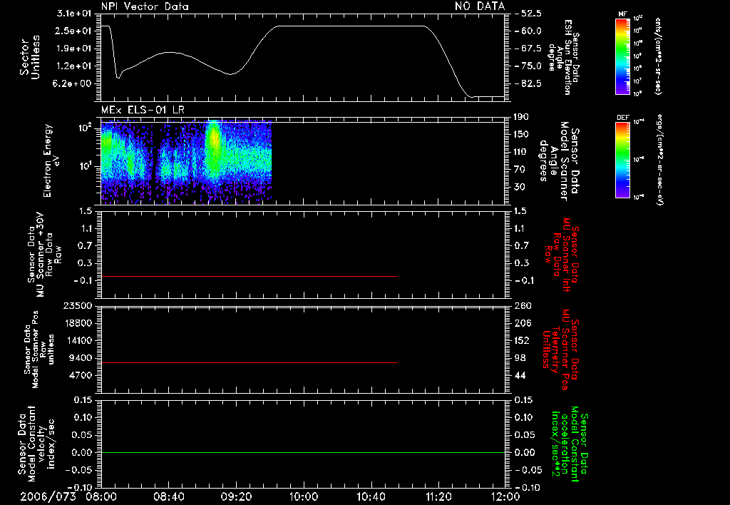The height and width of the screenshot is (505, 730).
Task: Click the red 'MU Scanner Pos Telemetry' label
Action: point(560,350)
